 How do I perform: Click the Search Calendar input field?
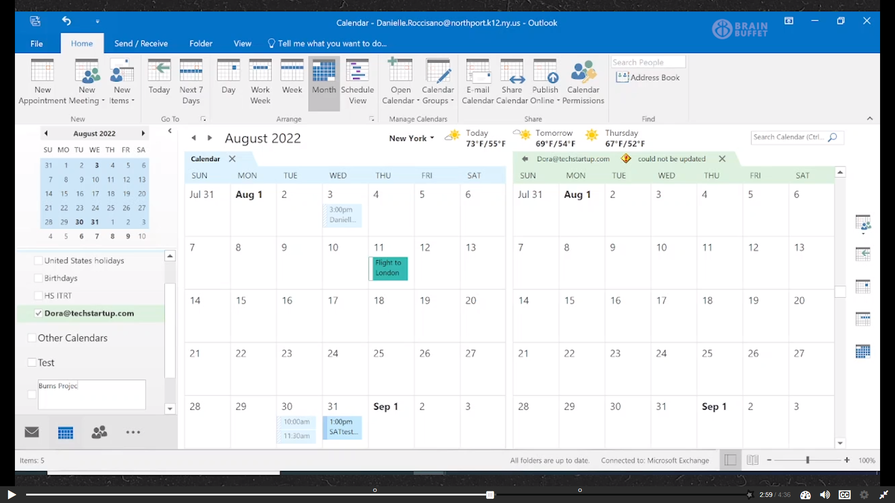coord(788,137)
